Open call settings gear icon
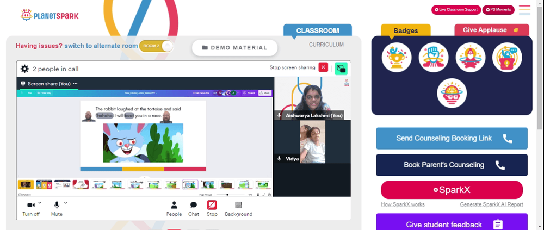This screenshot has width=544, height=230. pos(24,69)
